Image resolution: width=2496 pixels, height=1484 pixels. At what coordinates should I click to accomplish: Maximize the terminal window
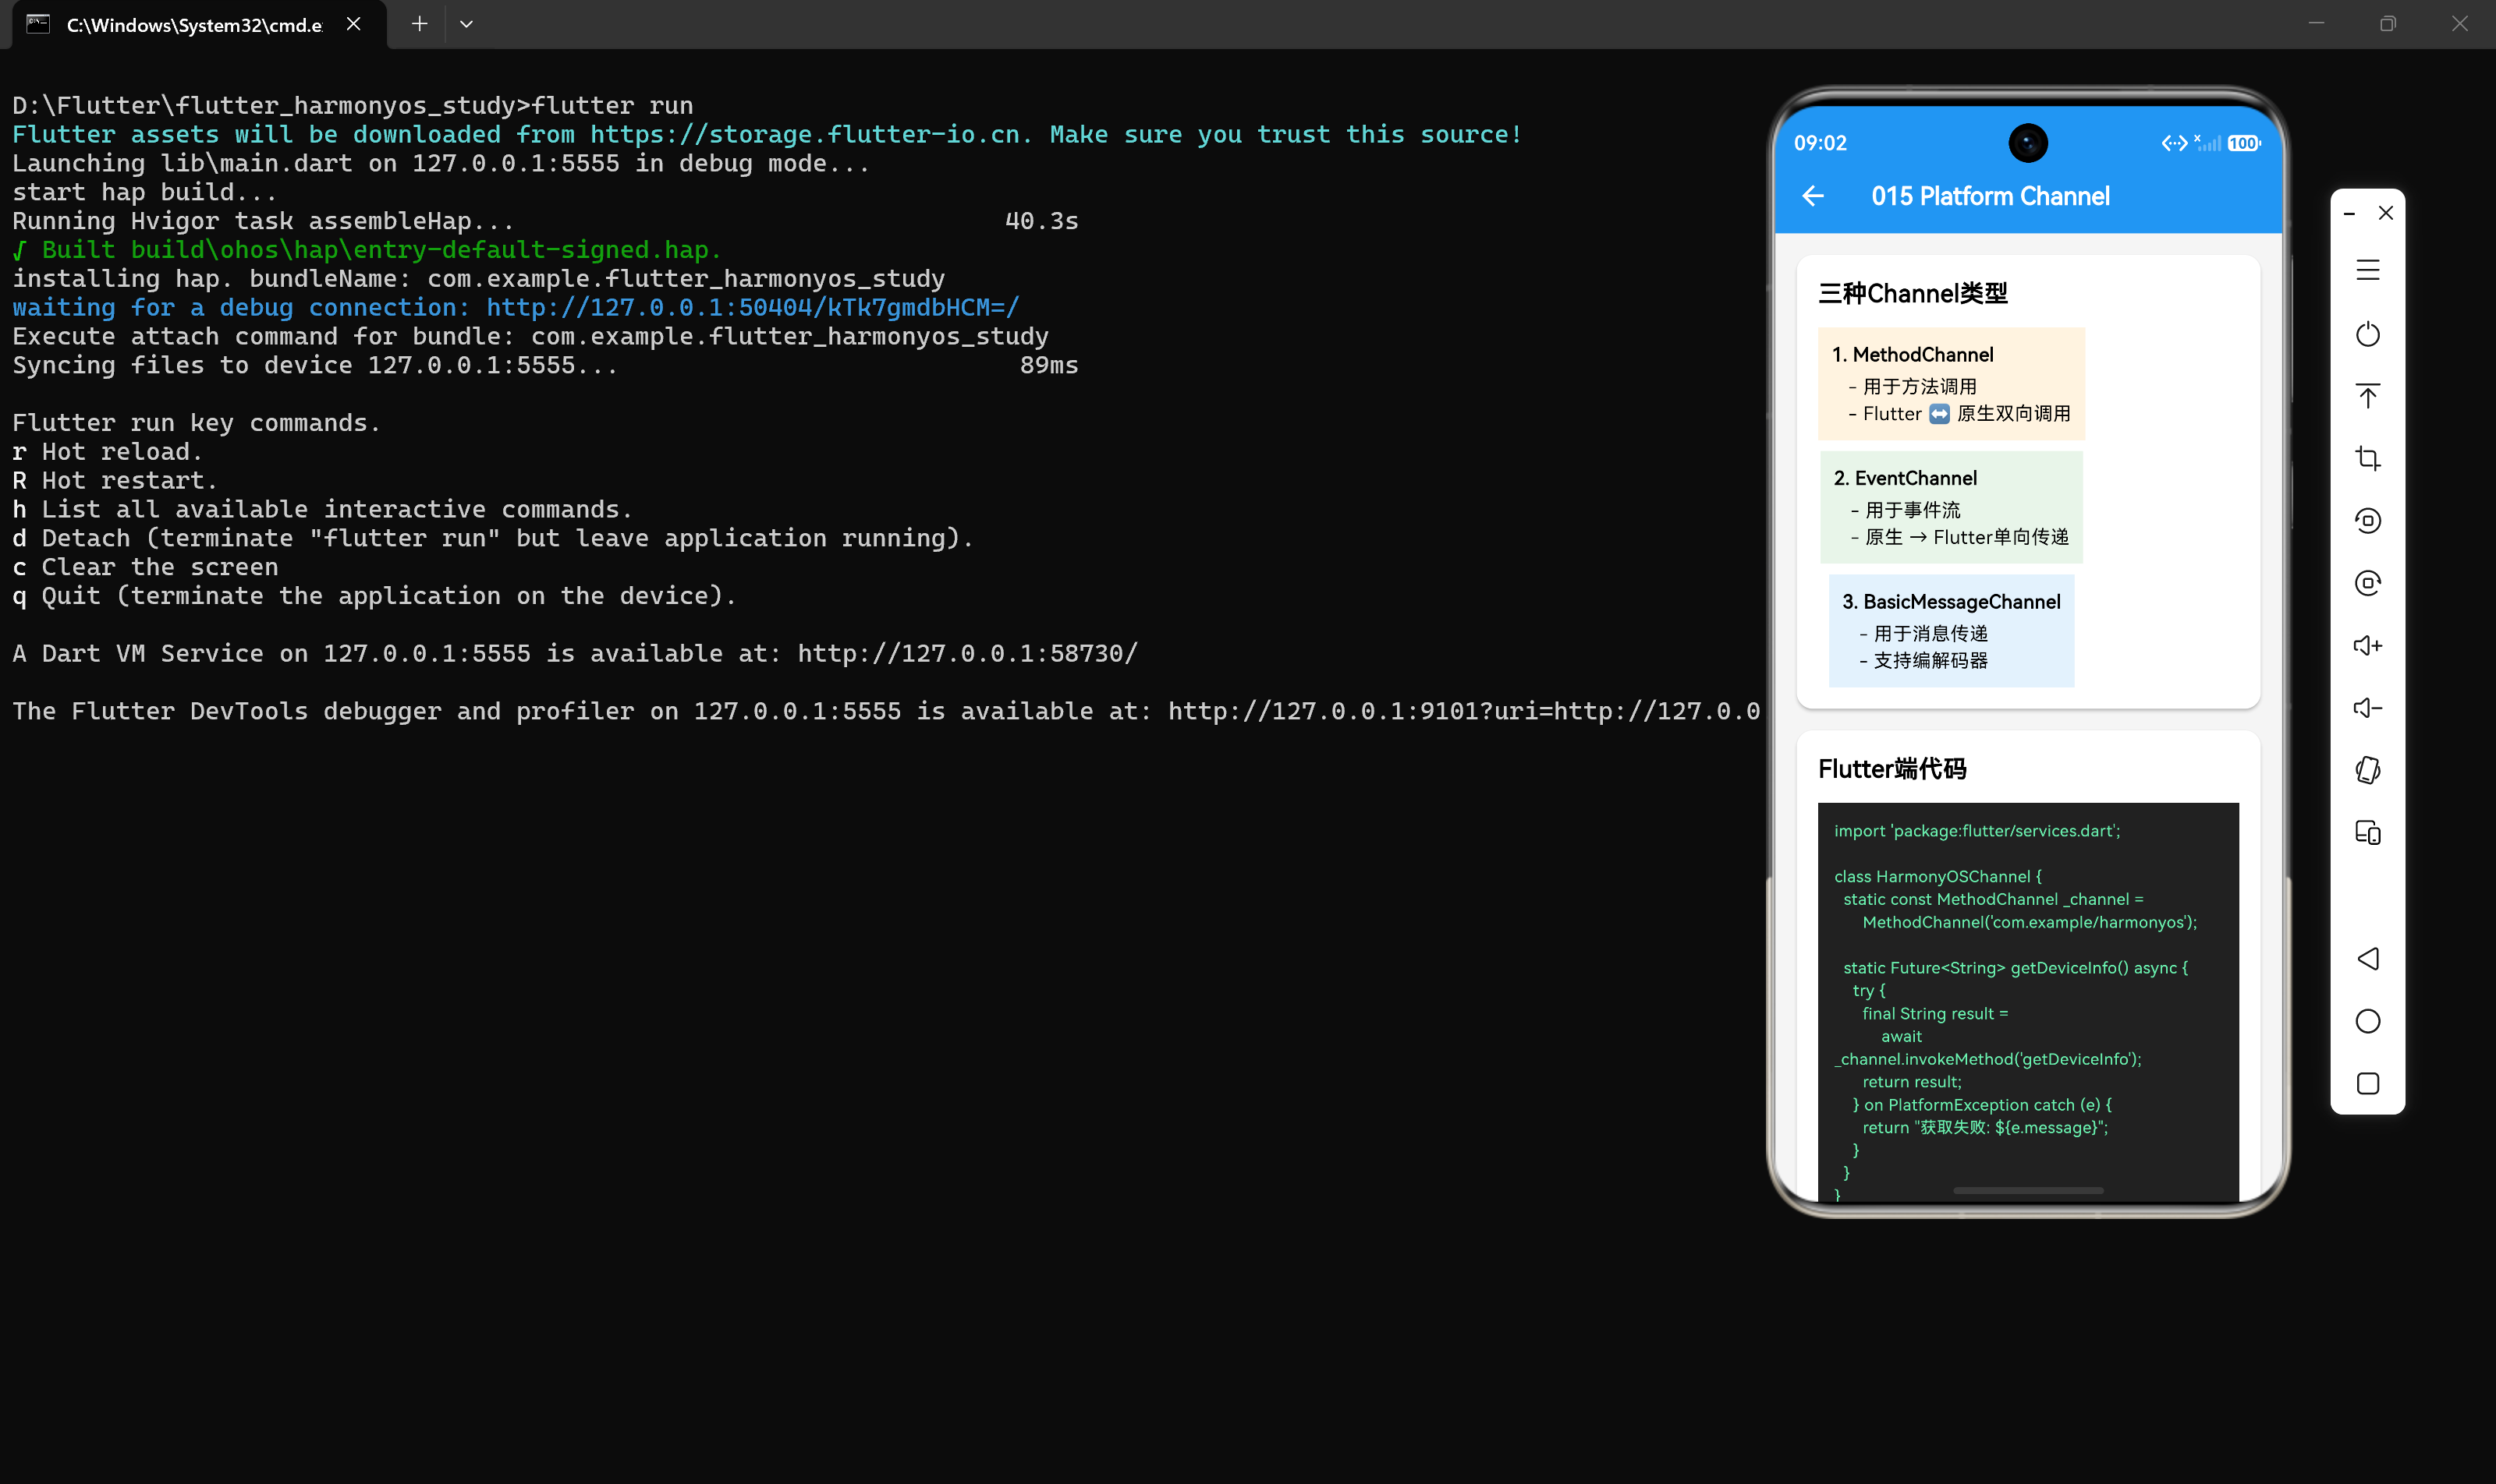click(x=2388, y=24)
